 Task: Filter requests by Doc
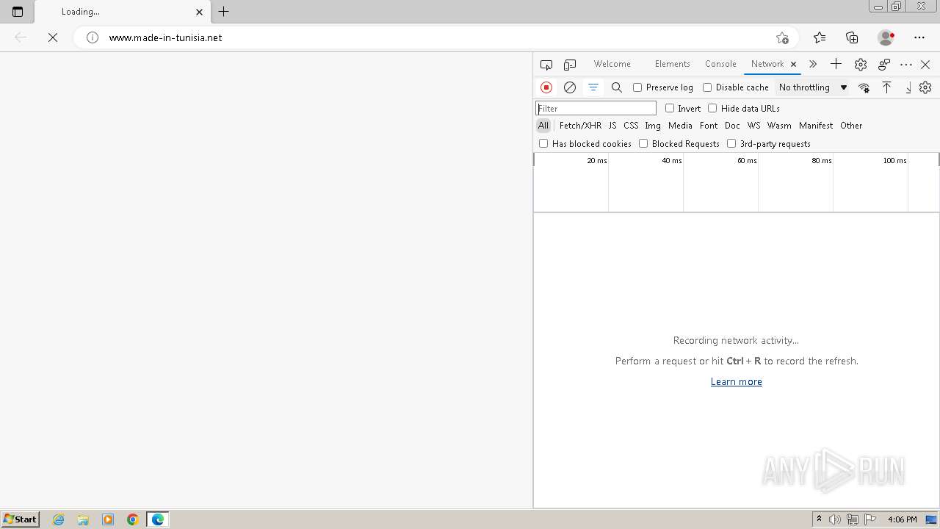click(732, 126)
